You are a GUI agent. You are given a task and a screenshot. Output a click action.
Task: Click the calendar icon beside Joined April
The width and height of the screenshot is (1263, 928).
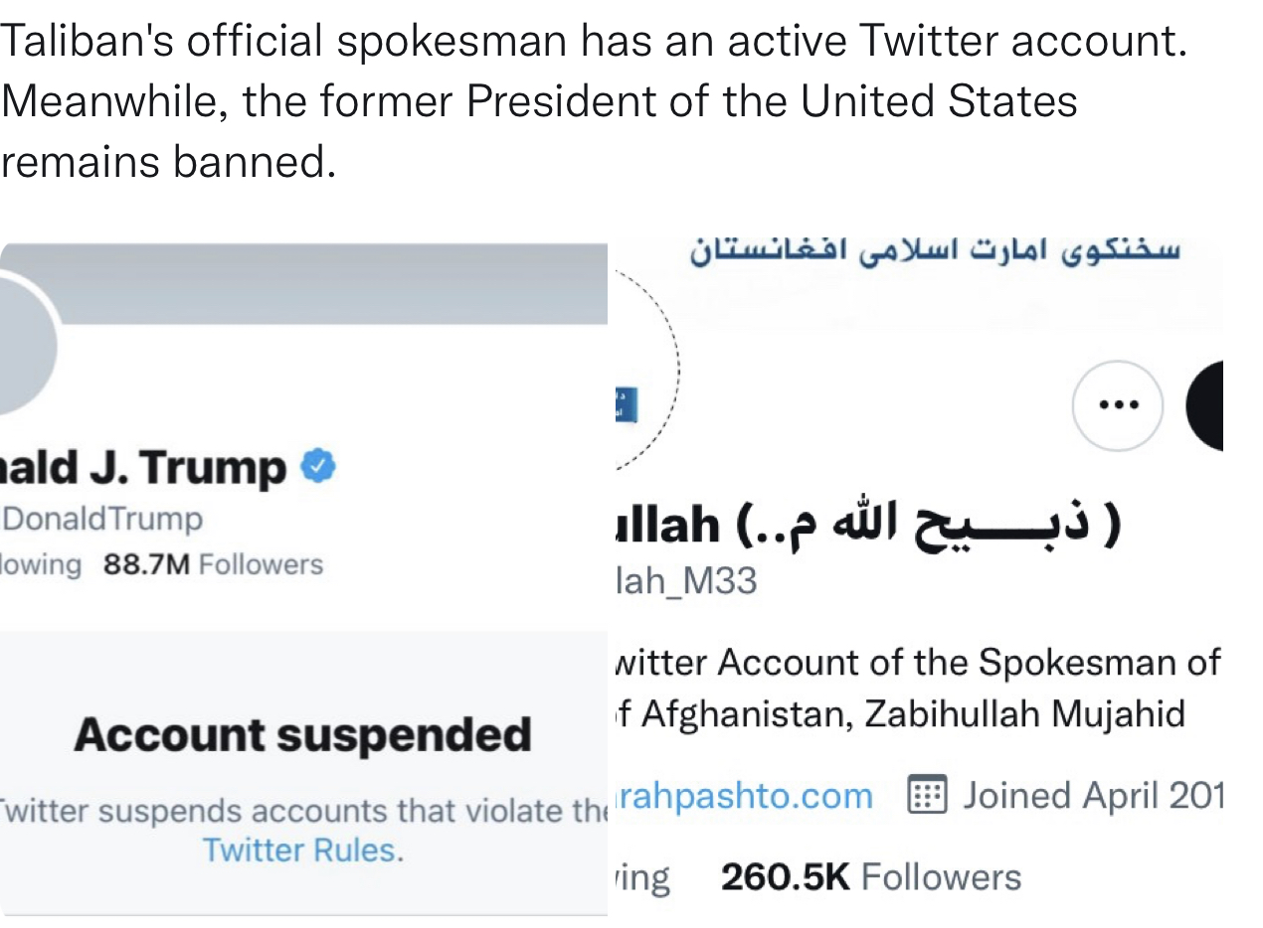928,796
